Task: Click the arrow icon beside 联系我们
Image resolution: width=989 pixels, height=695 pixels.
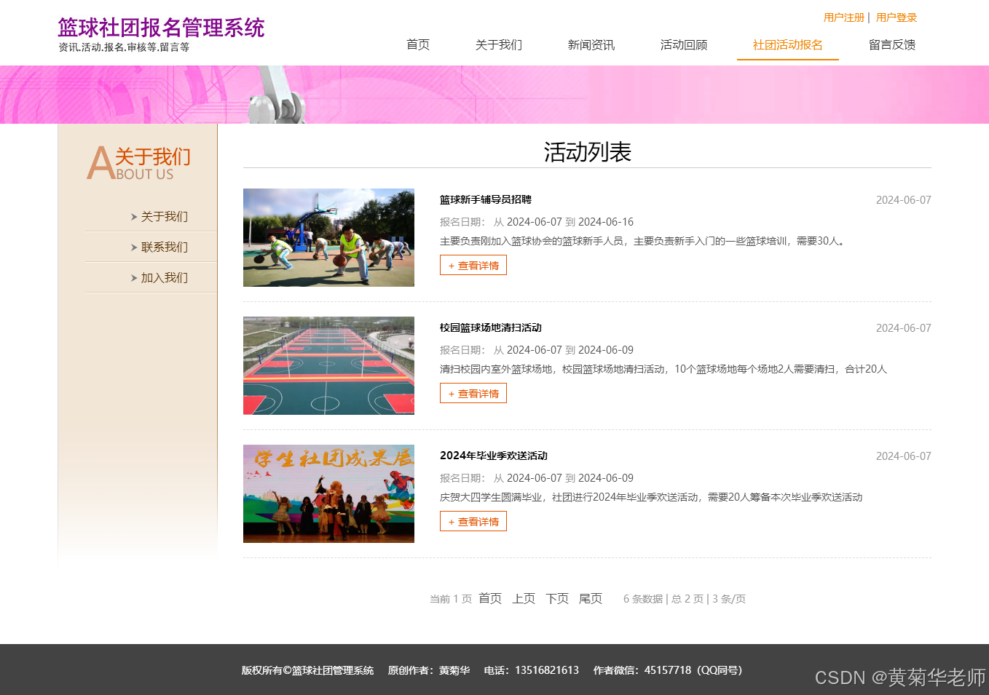Action: pyautogui.click(x=134, y=247)
